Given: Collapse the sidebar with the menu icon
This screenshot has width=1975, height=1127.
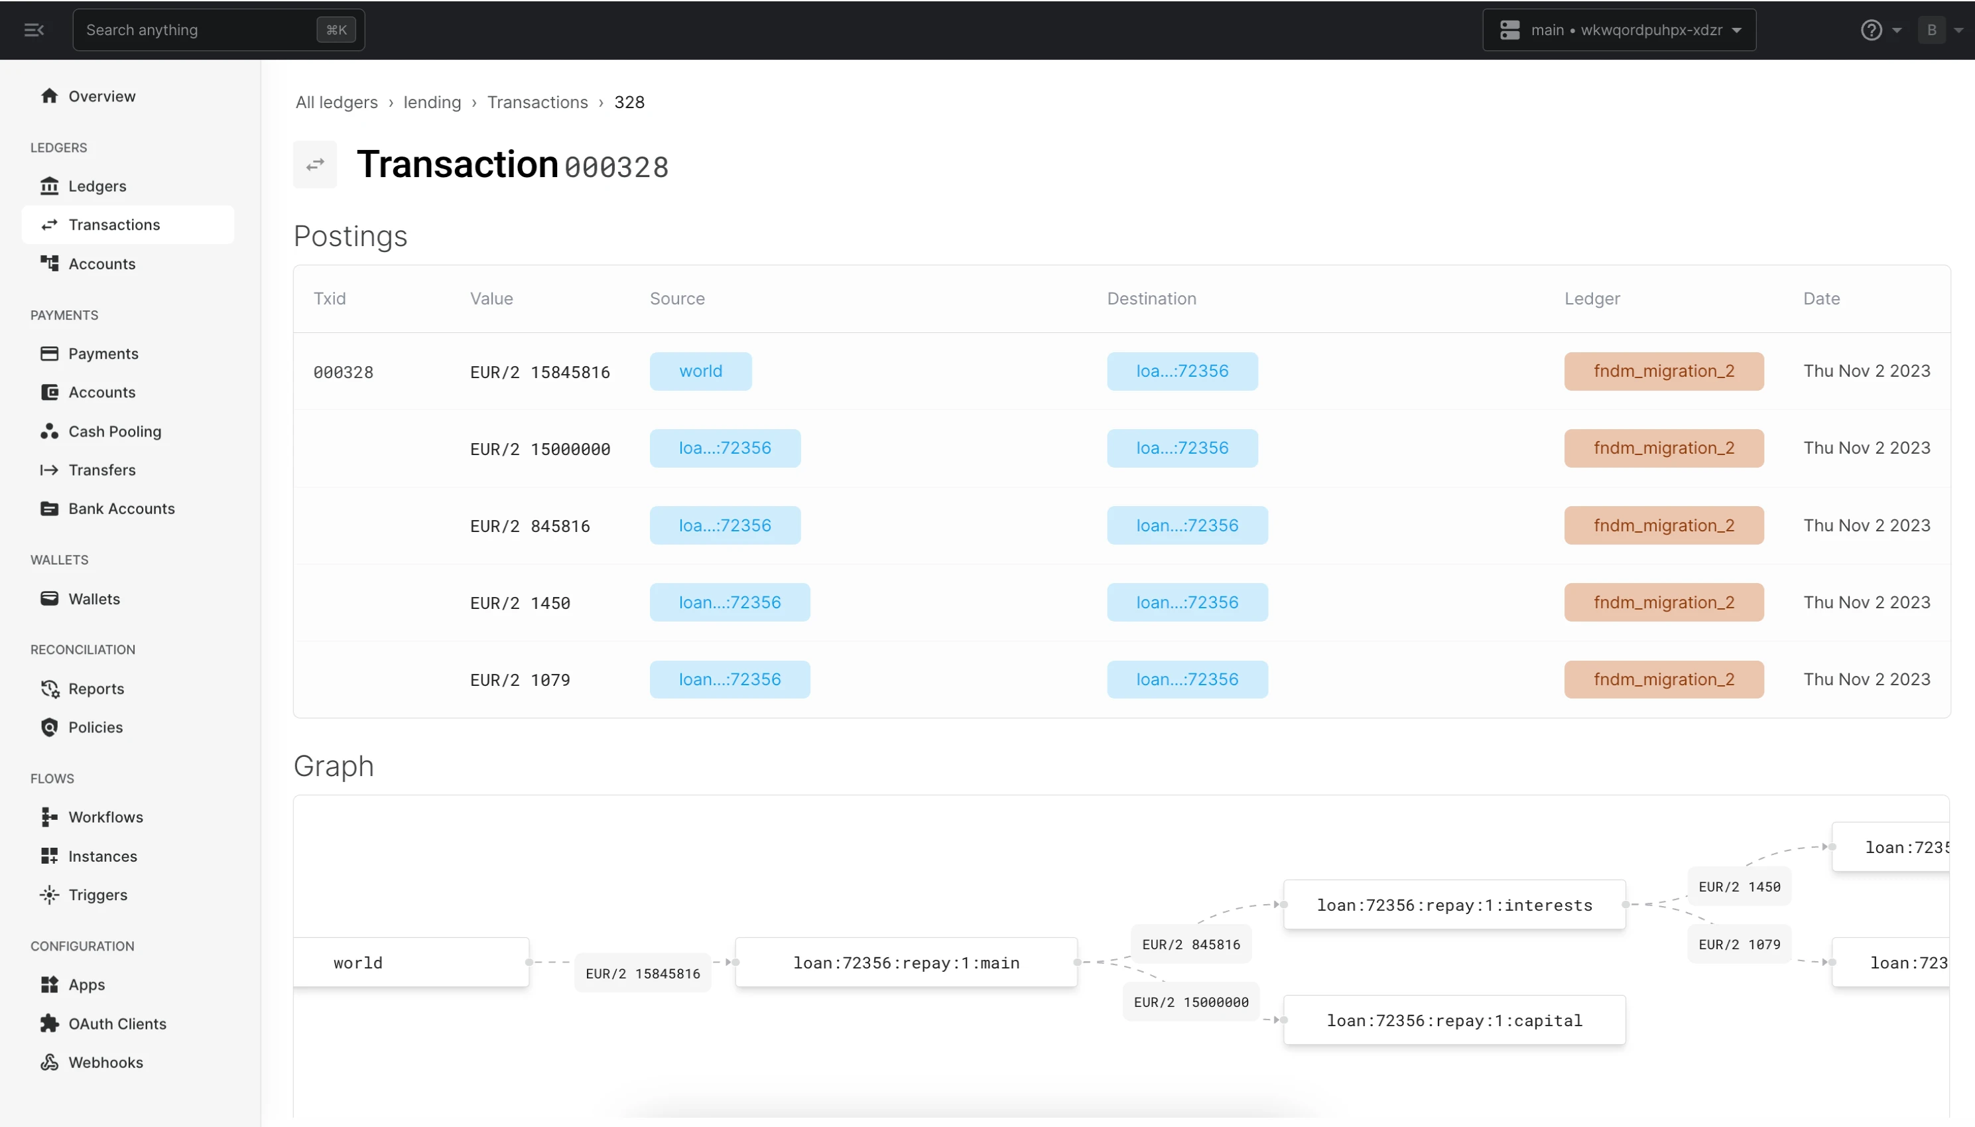Looking at the screenshot, I should tap(34, 31).
